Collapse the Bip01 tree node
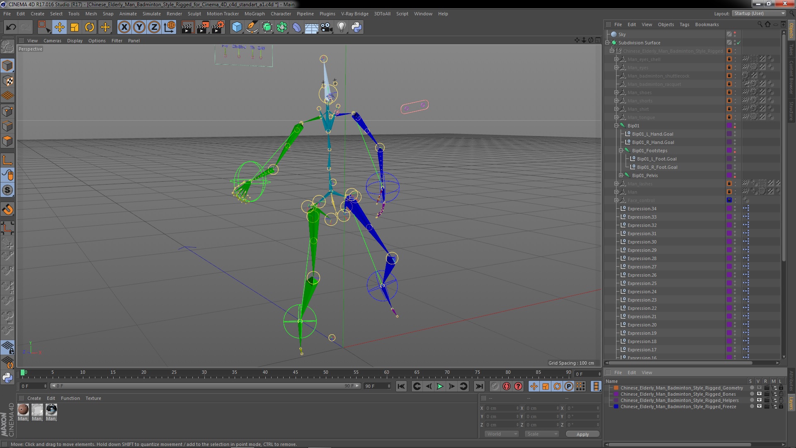This screenshot has width=796, height=448. point(616,126)
